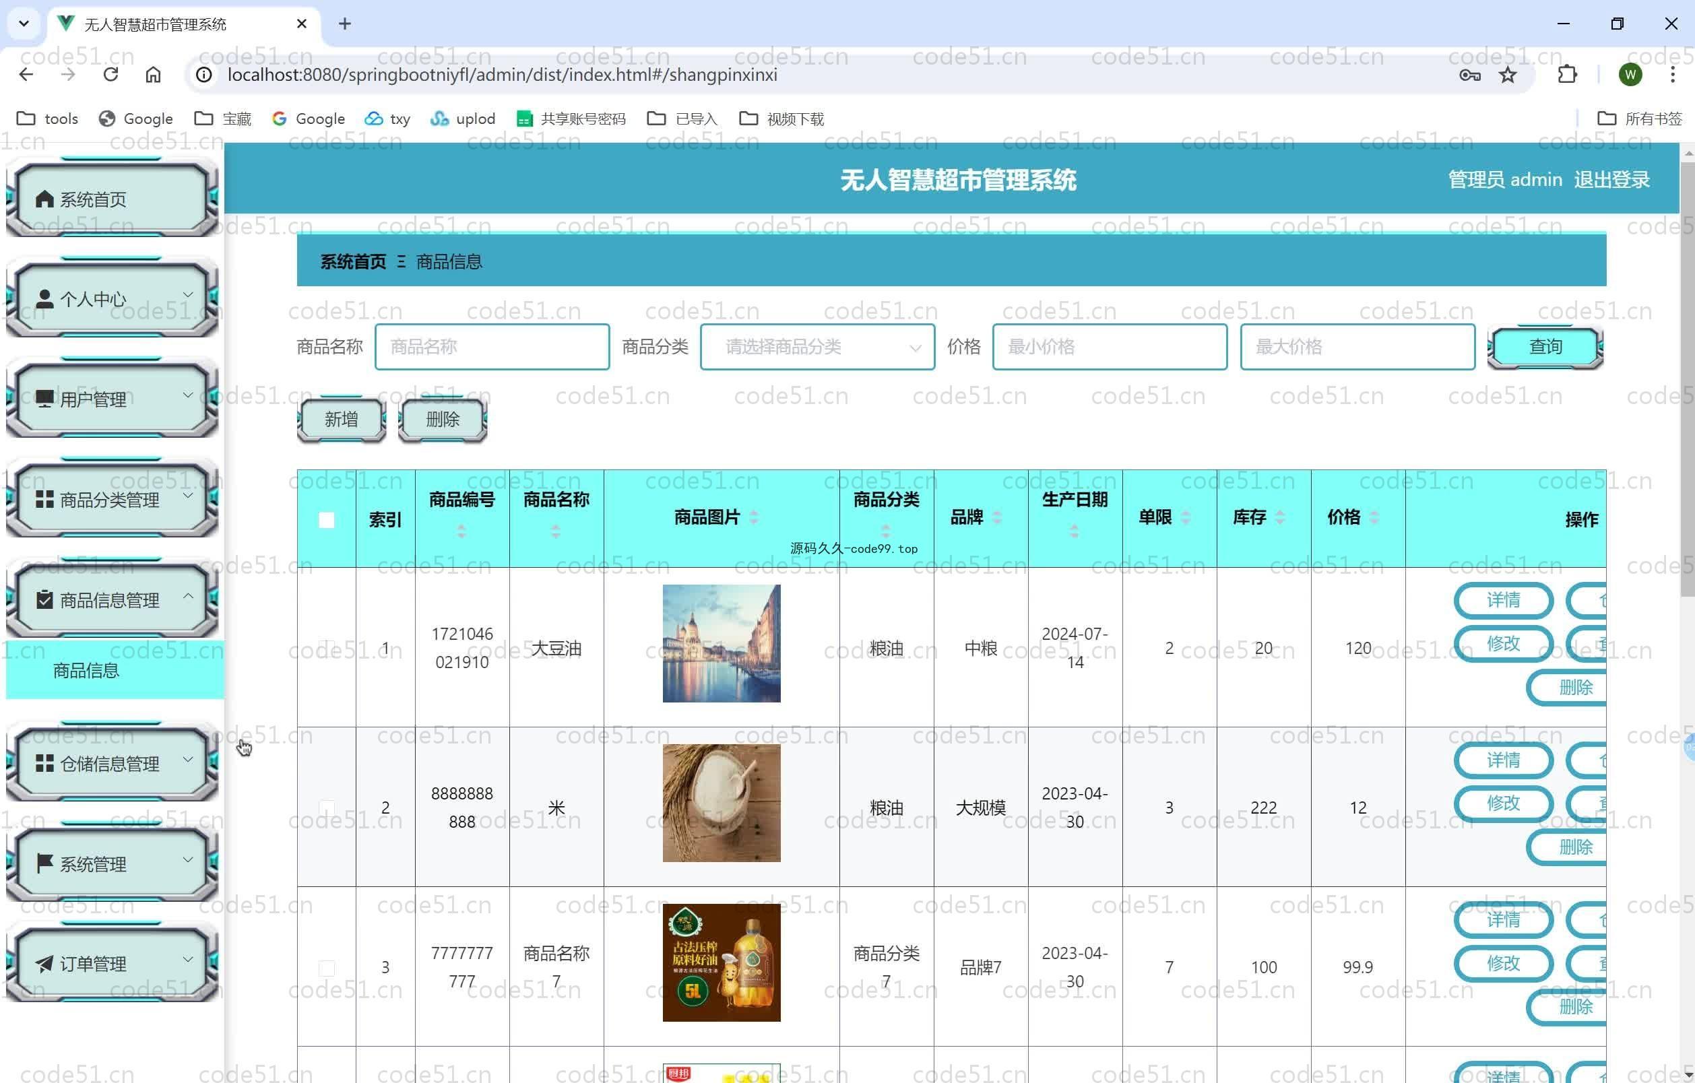This screenshot has height=1083, width=1695.
Task: Expand 个人中心 sidebar menu
Action: (x=113, y=299)
